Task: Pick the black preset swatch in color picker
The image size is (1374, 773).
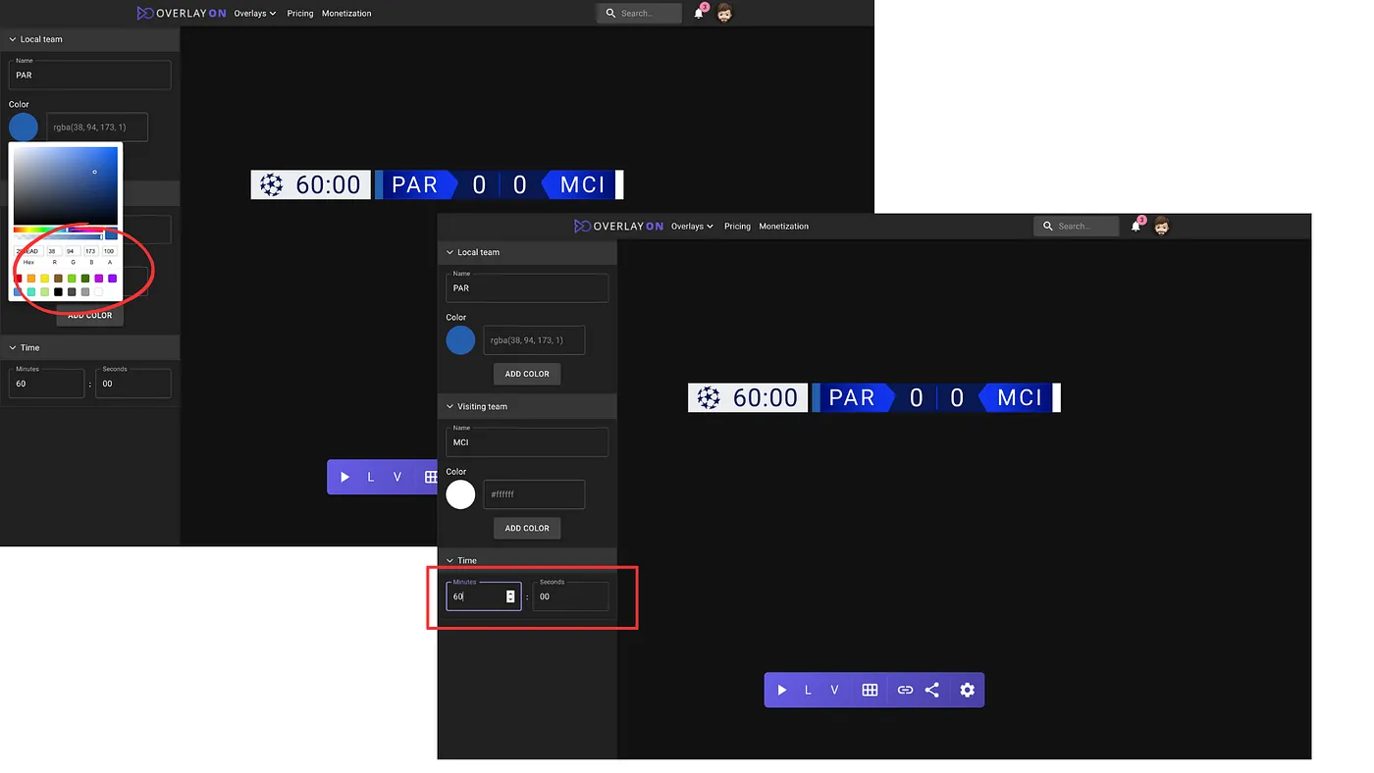Action: 58,292
